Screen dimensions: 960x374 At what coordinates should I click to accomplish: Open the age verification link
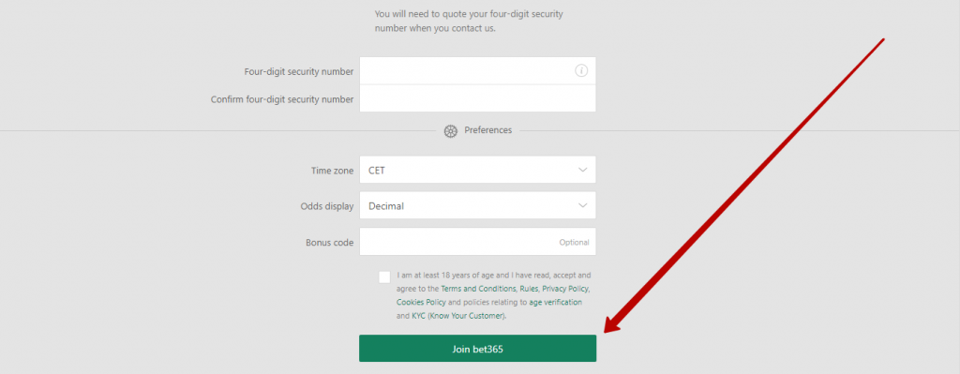coord(556,303)
